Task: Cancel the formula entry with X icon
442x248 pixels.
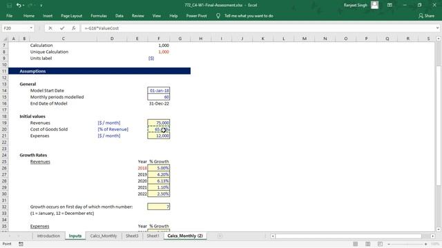Action: tap(50, 28)
